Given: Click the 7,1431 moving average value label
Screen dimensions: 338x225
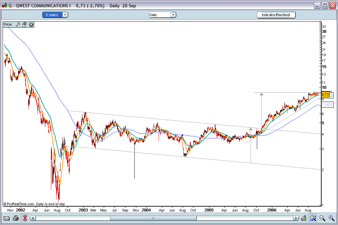Looking at the screenshot, I should (327, 105).
